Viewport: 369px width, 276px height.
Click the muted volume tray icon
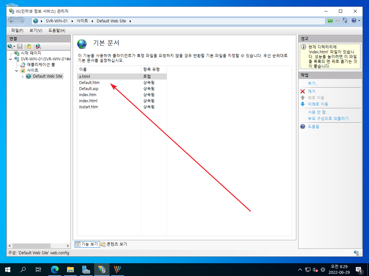pos(315,270)
